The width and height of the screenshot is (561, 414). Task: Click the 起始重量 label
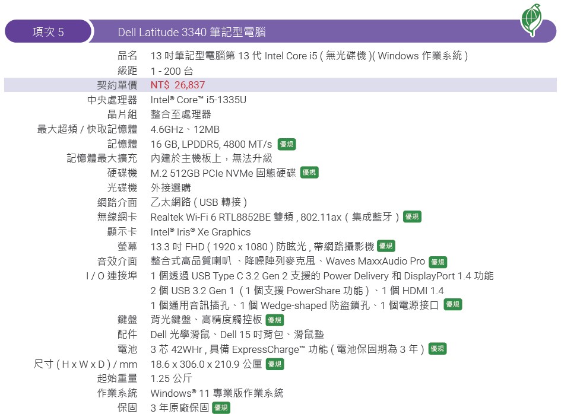coord(118,378)
